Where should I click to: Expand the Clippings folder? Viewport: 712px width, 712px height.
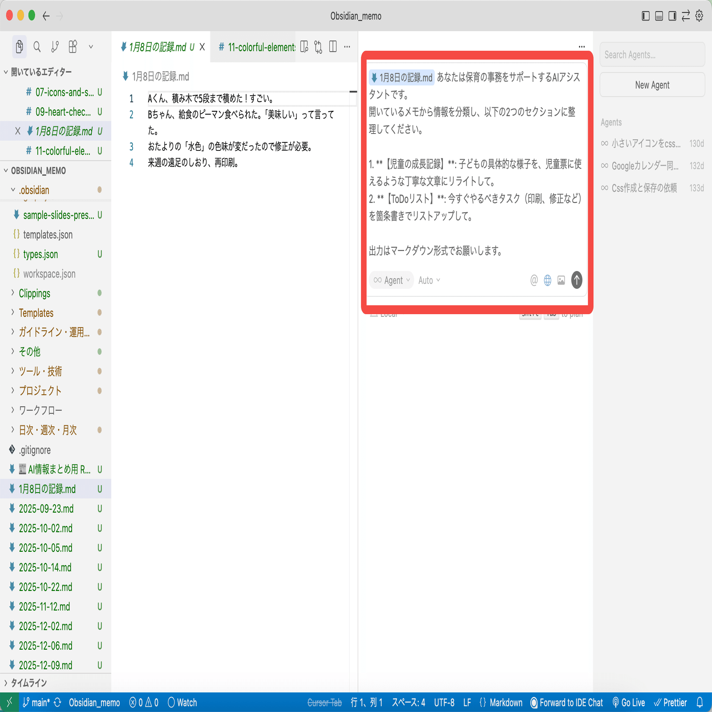(35, 293)
